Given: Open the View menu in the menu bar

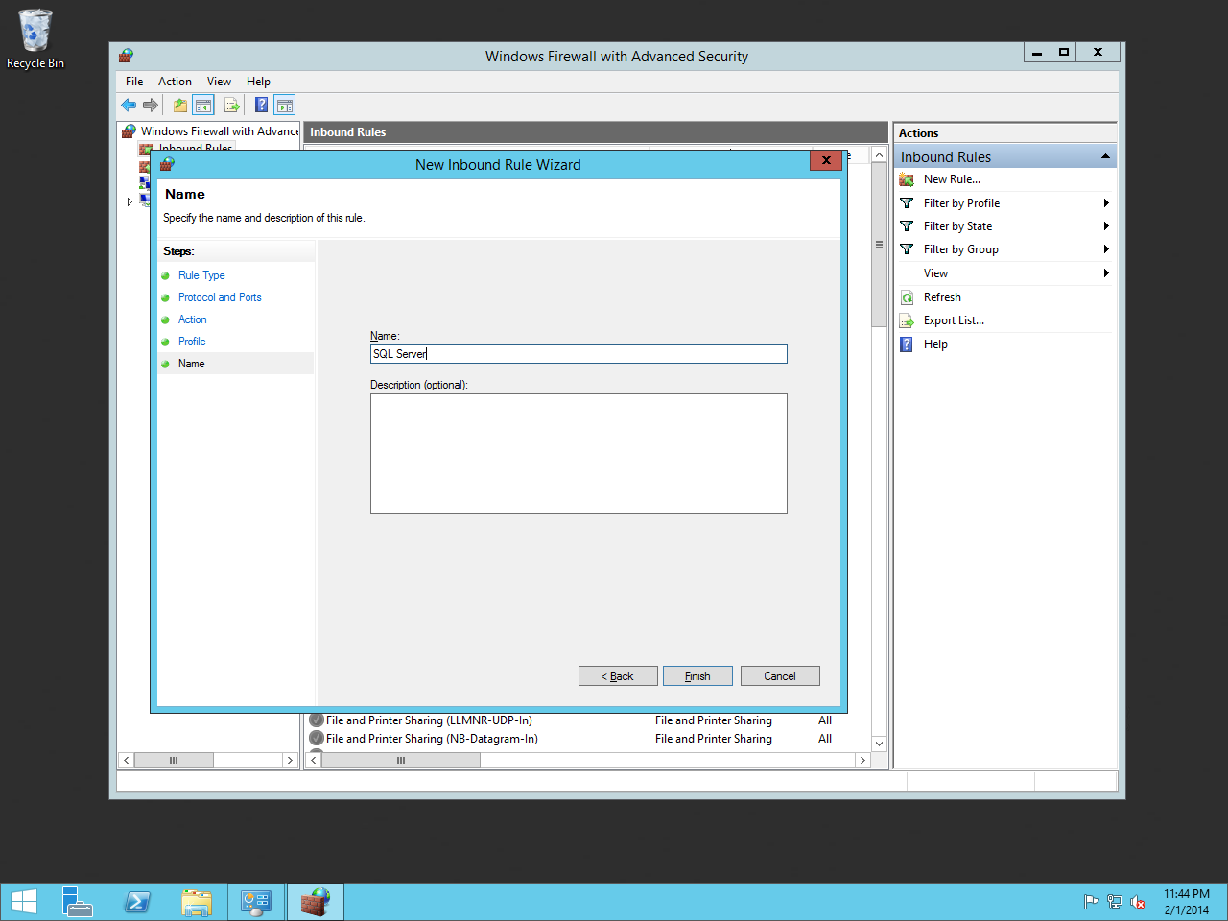Looking at the screenshot, I should [x=219, y=82].
